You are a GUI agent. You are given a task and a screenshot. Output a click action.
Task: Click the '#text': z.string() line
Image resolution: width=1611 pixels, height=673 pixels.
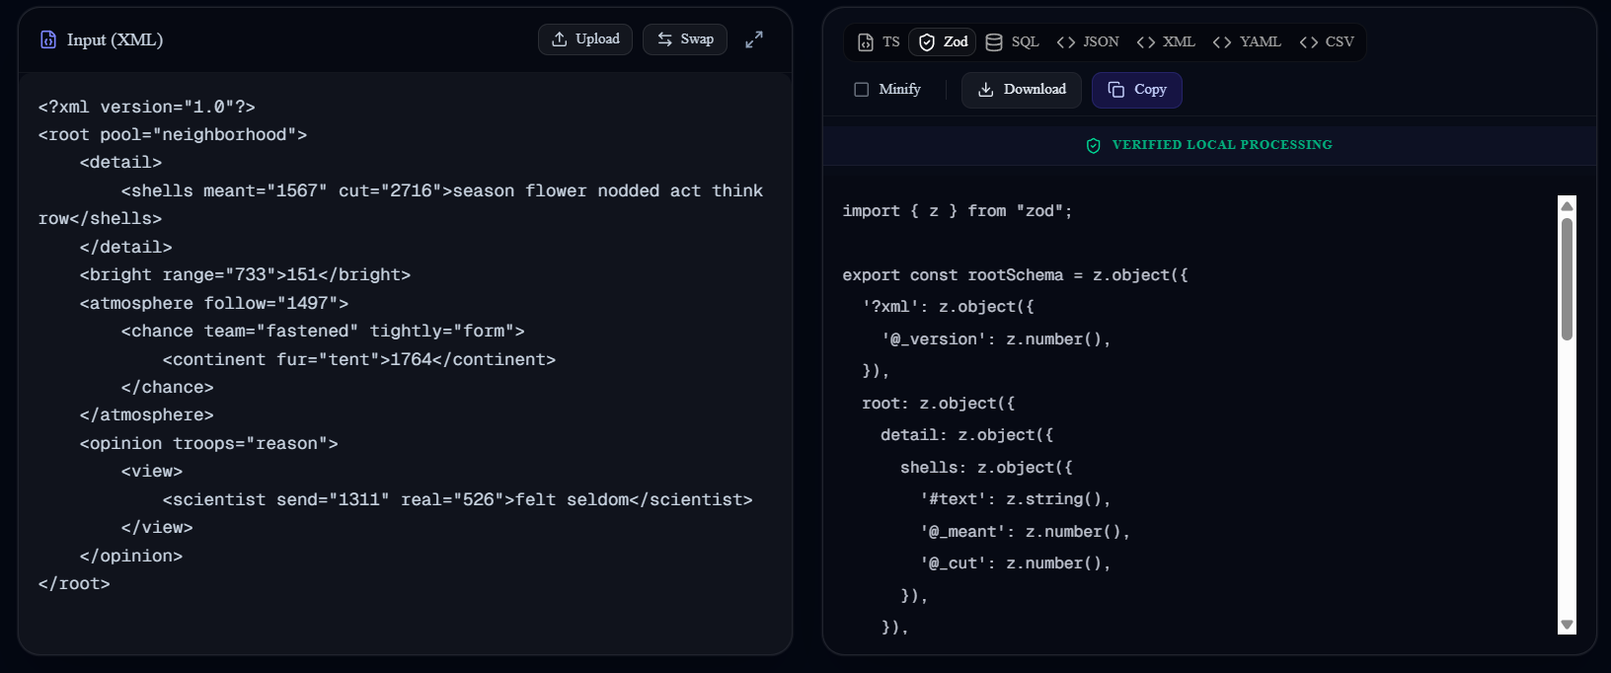pyautogui.click(x=1016, y=499)
